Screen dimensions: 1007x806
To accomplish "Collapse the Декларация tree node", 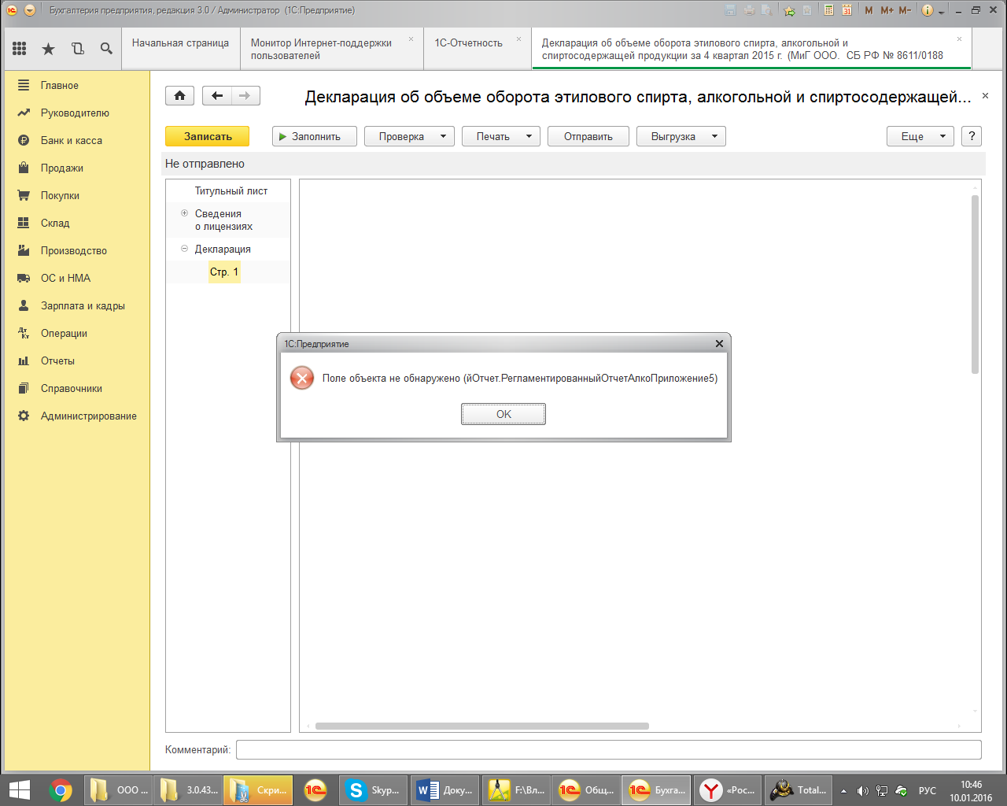I will tap(184, 249).
